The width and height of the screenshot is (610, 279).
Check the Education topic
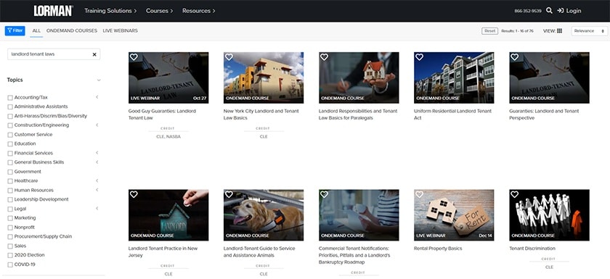(x=10, y=144)
